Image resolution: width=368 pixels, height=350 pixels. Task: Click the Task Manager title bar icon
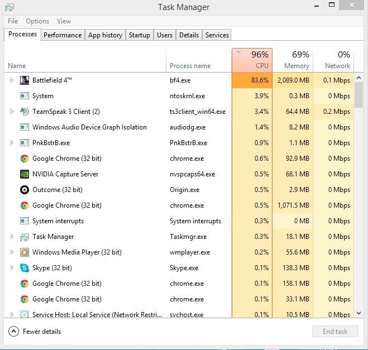9,7
